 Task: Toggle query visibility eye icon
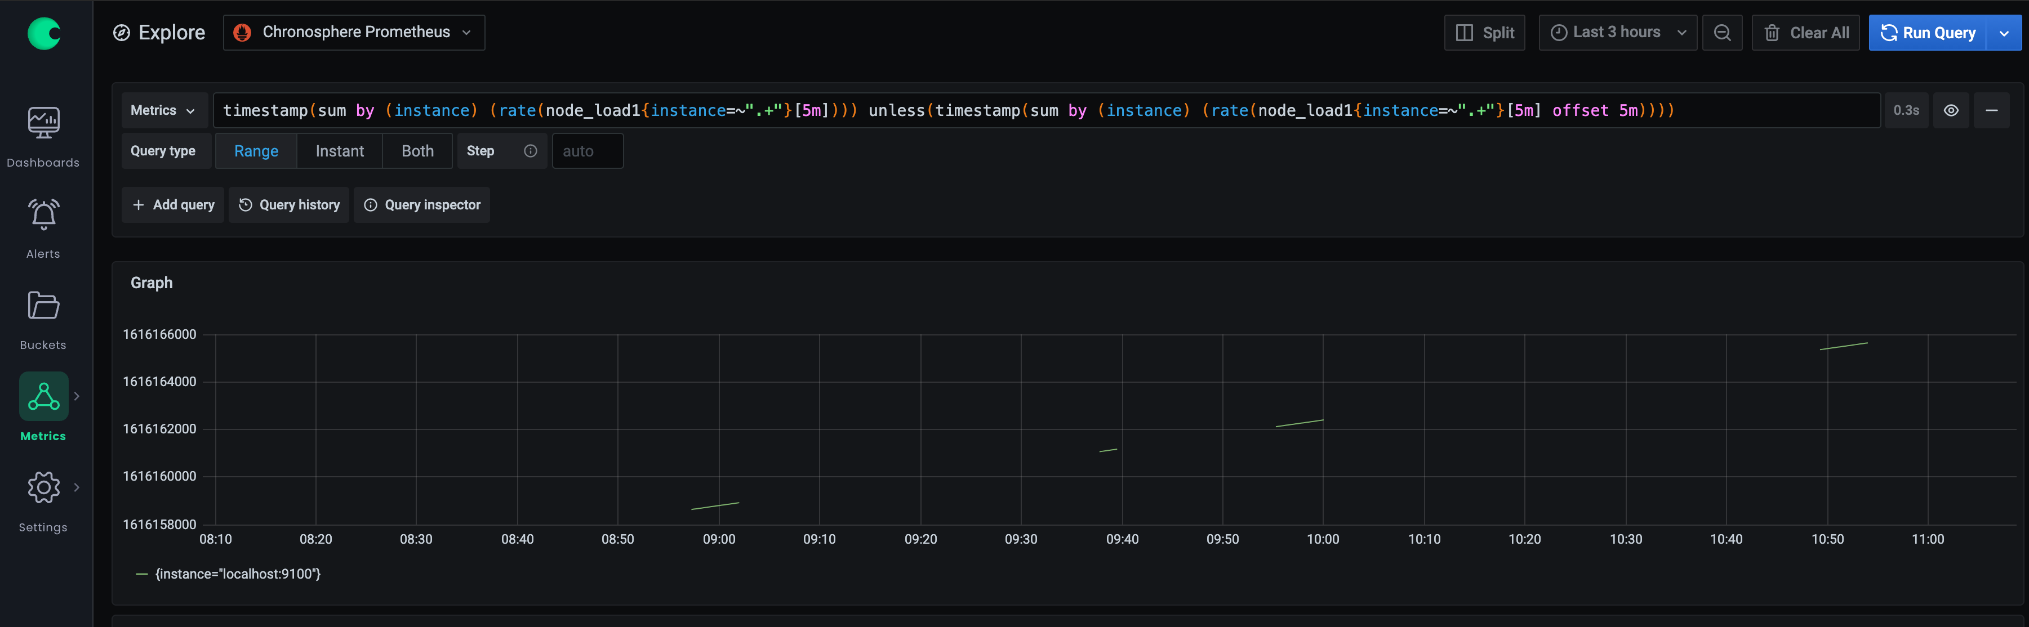(x=1951, y=110)
